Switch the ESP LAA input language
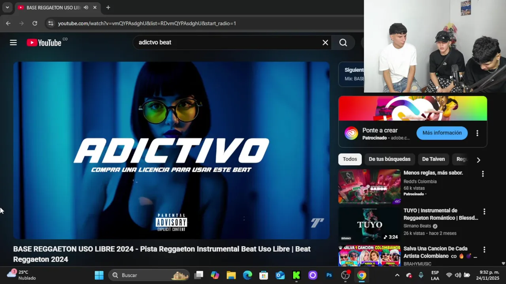506x284 pixels. tap(435, 275)
